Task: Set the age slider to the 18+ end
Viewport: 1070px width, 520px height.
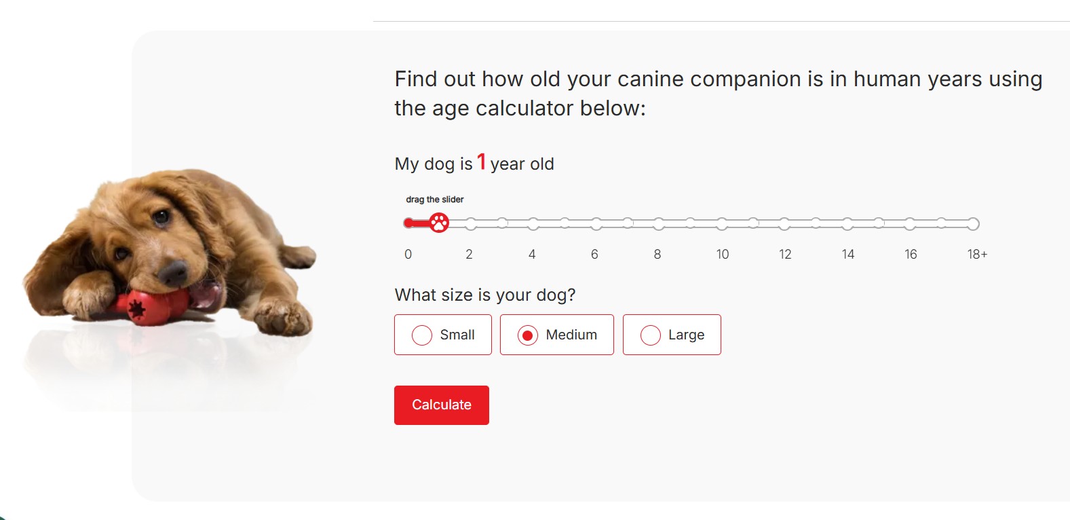Action: (973, 224)
